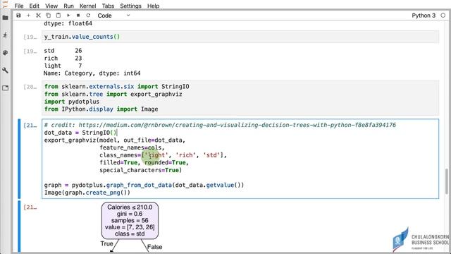Image resolution: width=451 pixels, height=254 pixels.
Task: Open the running kernels sidebar panel
Action: click(5, 35)
